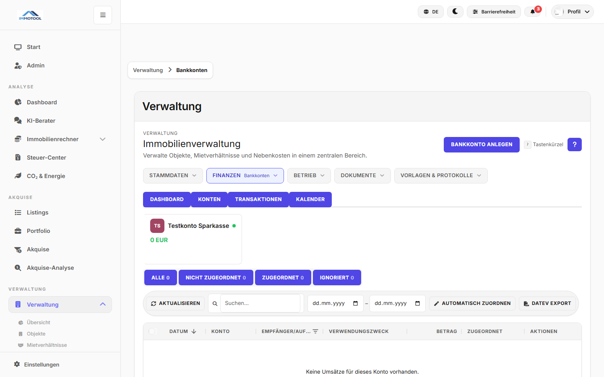
Task: Click the filter icon in Empfänger column header
Action: (x=315, y=331)
